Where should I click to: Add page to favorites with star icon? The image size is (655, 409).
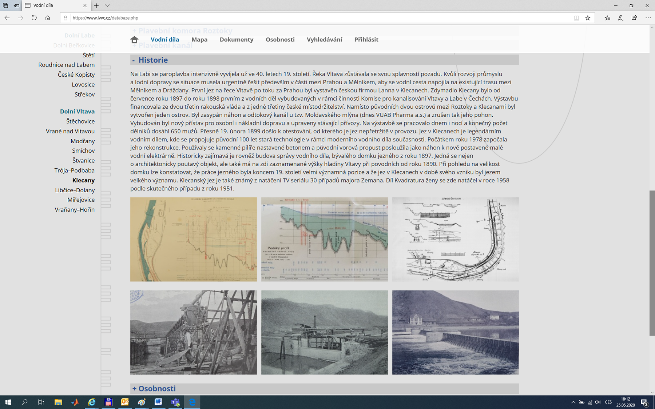[x=588, y=18]
